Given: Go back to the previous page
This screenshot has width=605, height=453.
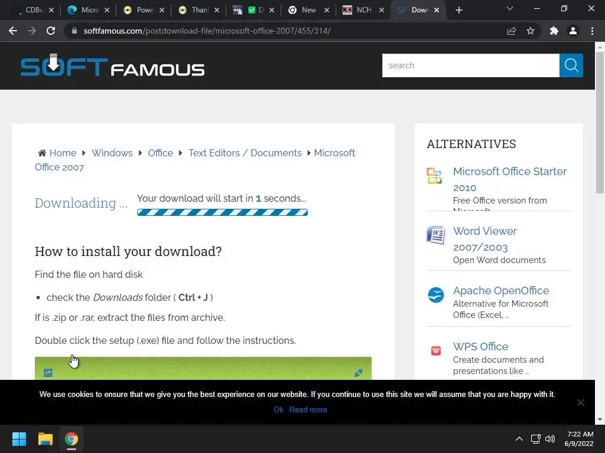Looking at the screenshot, I should [13, 31].
